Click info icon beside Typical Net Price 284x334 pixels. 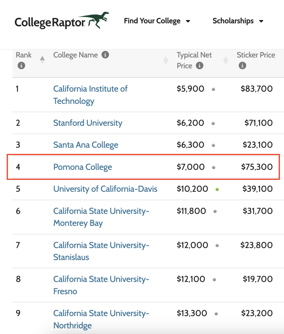pos(200,66)
